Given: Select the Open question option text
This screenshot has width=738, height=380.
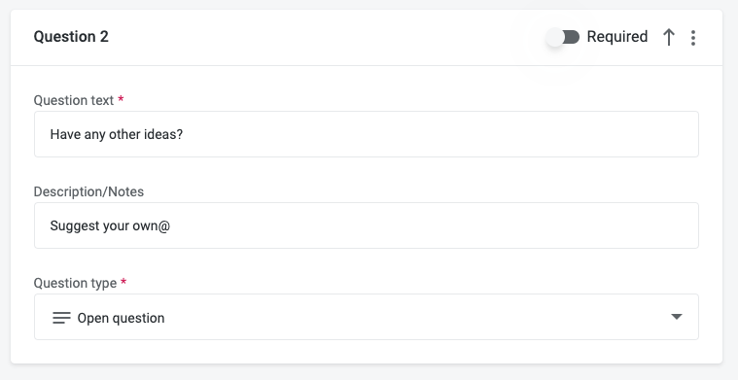Looking at the screenshot, I should [121, 318].
